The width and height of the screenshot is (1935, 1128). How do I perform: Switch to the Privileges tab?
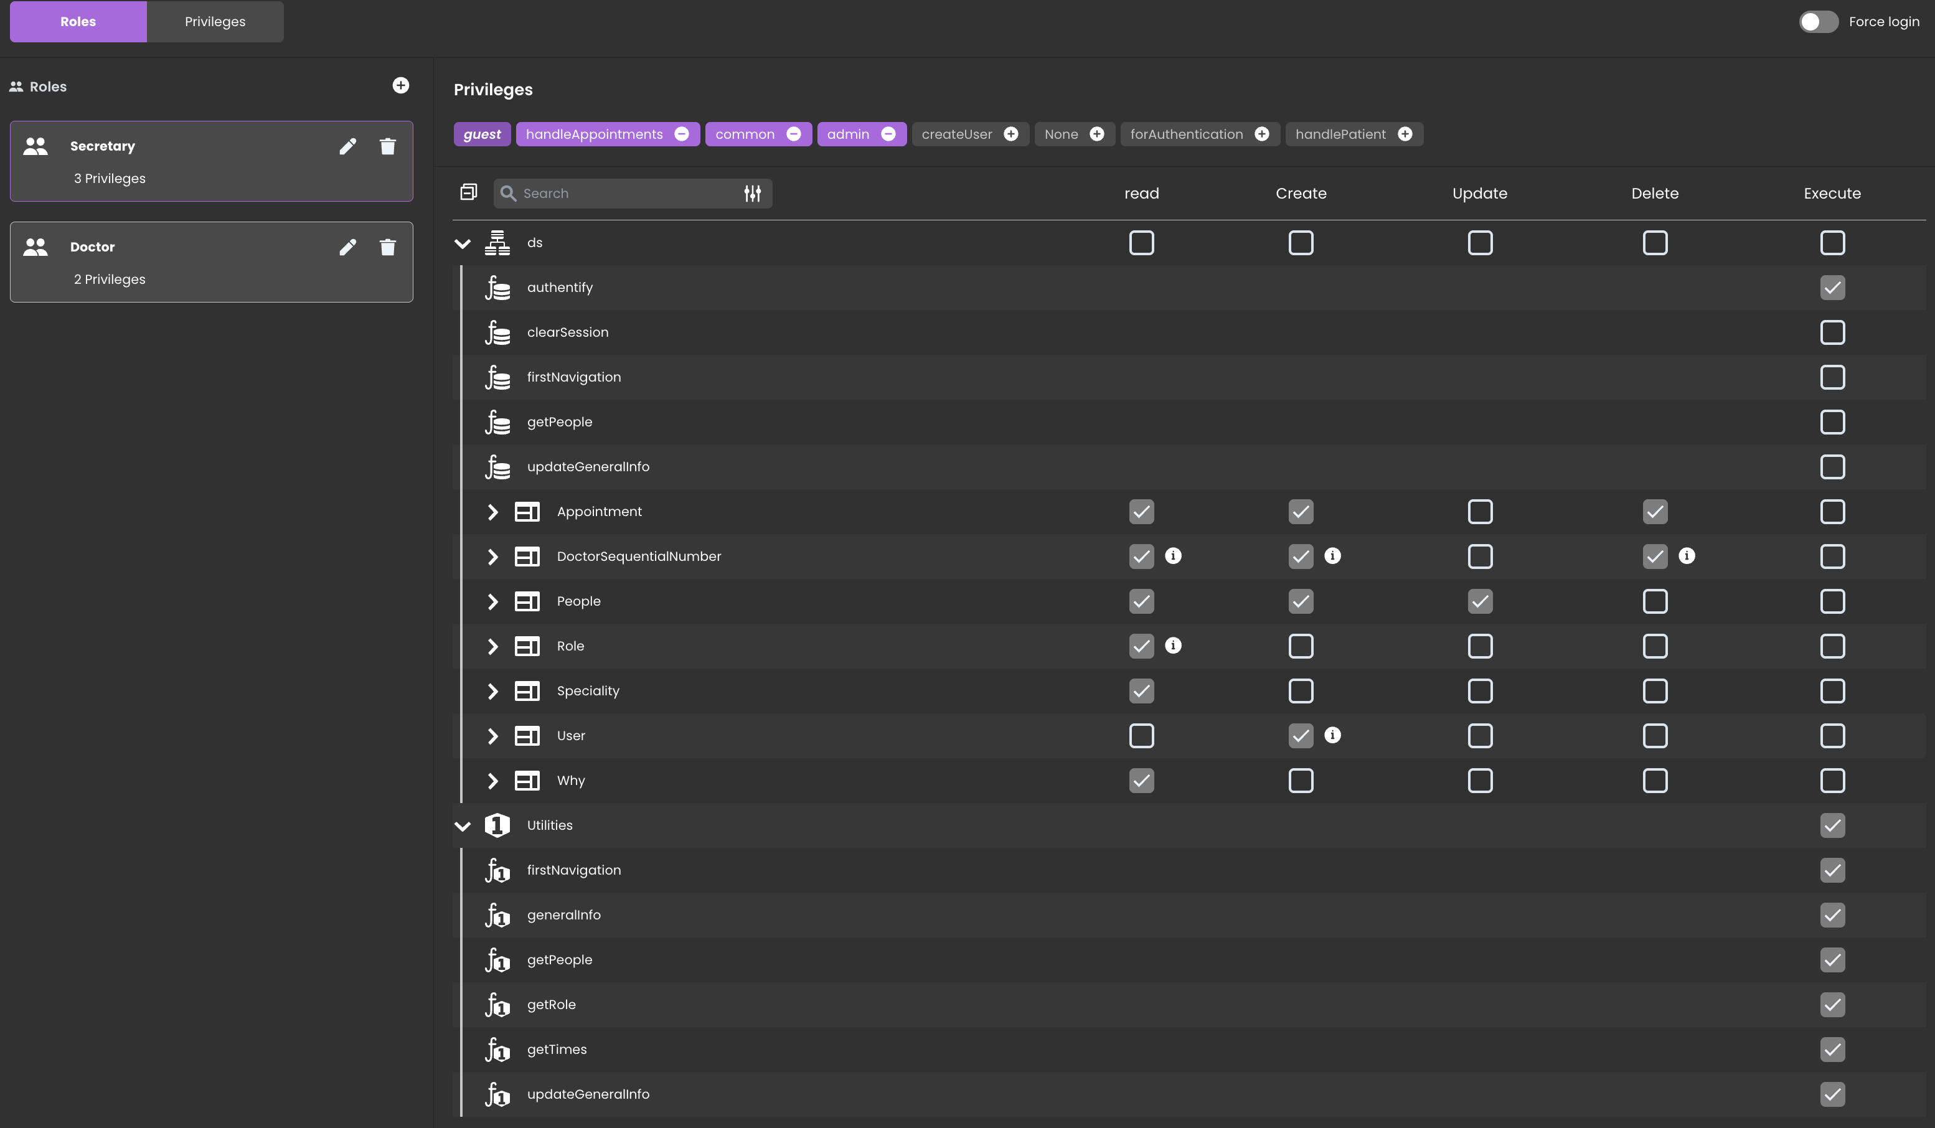pyautogui.click(x=215, y=22)
